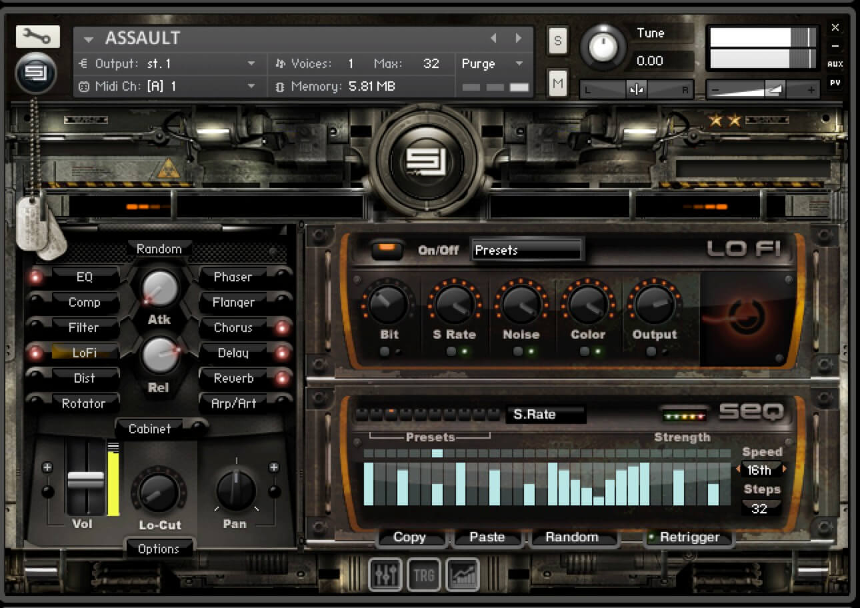Screen dimensions: 860x608
Task: Click the sequencer Random button
Action: click(571, 537)
